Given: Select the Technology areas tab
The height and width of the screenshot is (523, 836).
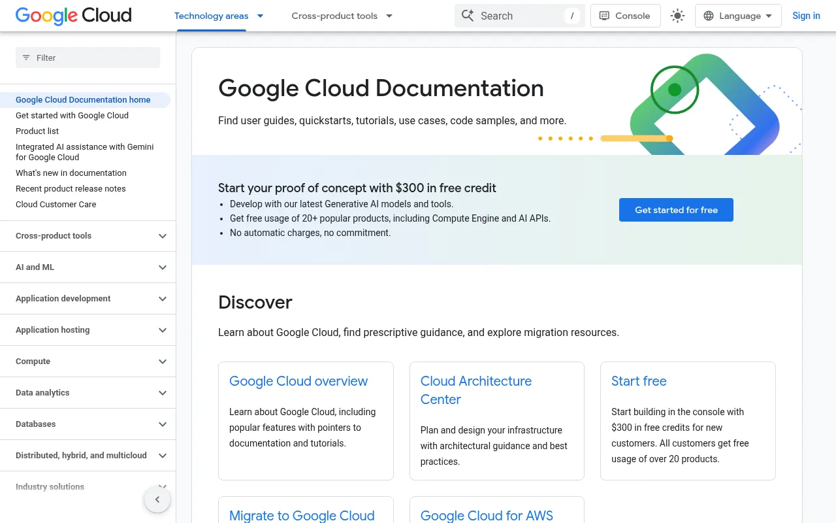Looking at the screenshot, I should [211, 16].
